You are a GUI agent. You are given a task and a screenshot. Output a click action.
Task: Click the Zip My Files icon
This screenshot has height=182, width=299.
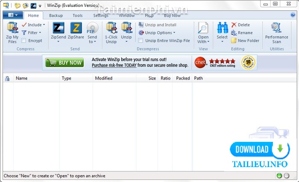12,28
